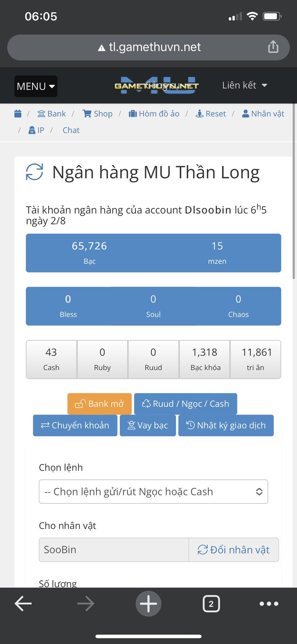Click the Đổi nhân vật button
The image size is (297, 644).
pos(234,550)
